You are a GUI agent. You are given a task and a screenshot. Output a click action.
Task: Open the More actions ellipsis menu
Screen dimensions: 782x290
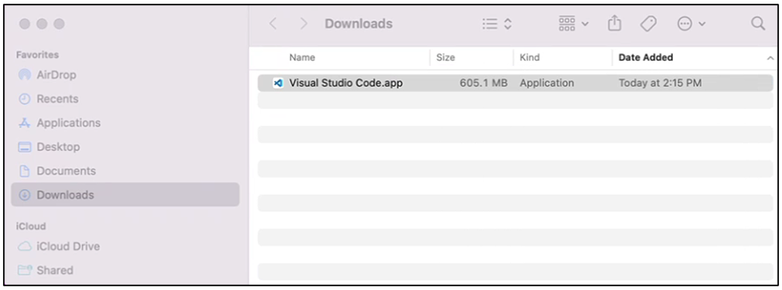pyautogui.click(x=691, y=24)
